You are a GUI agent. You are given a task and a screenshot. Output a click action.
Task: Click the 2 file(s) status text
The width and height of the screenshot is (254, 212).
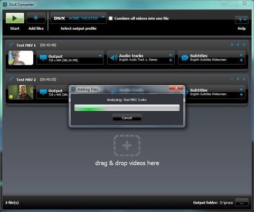click(x=12, y=202)
